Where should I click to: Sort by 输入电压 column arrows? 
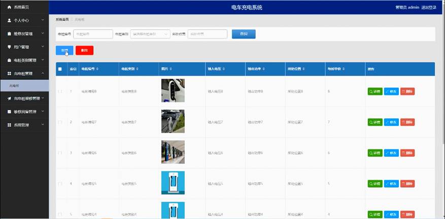[x=224, y=69]
